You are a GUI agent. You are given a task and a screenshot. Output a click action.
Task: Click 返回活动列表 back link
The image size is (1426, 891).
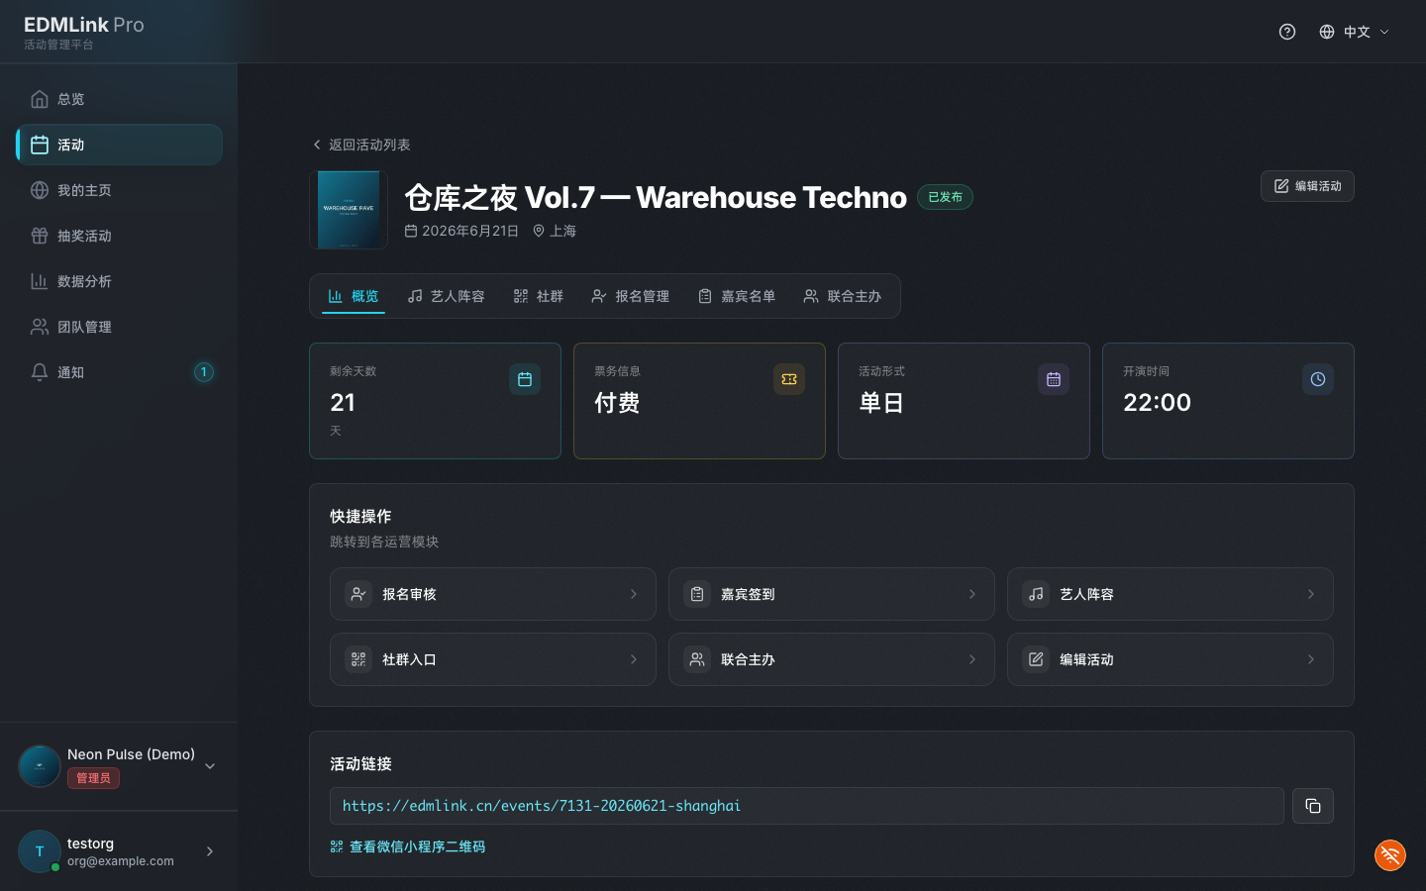pyautogui.click(x=360, y=145)
